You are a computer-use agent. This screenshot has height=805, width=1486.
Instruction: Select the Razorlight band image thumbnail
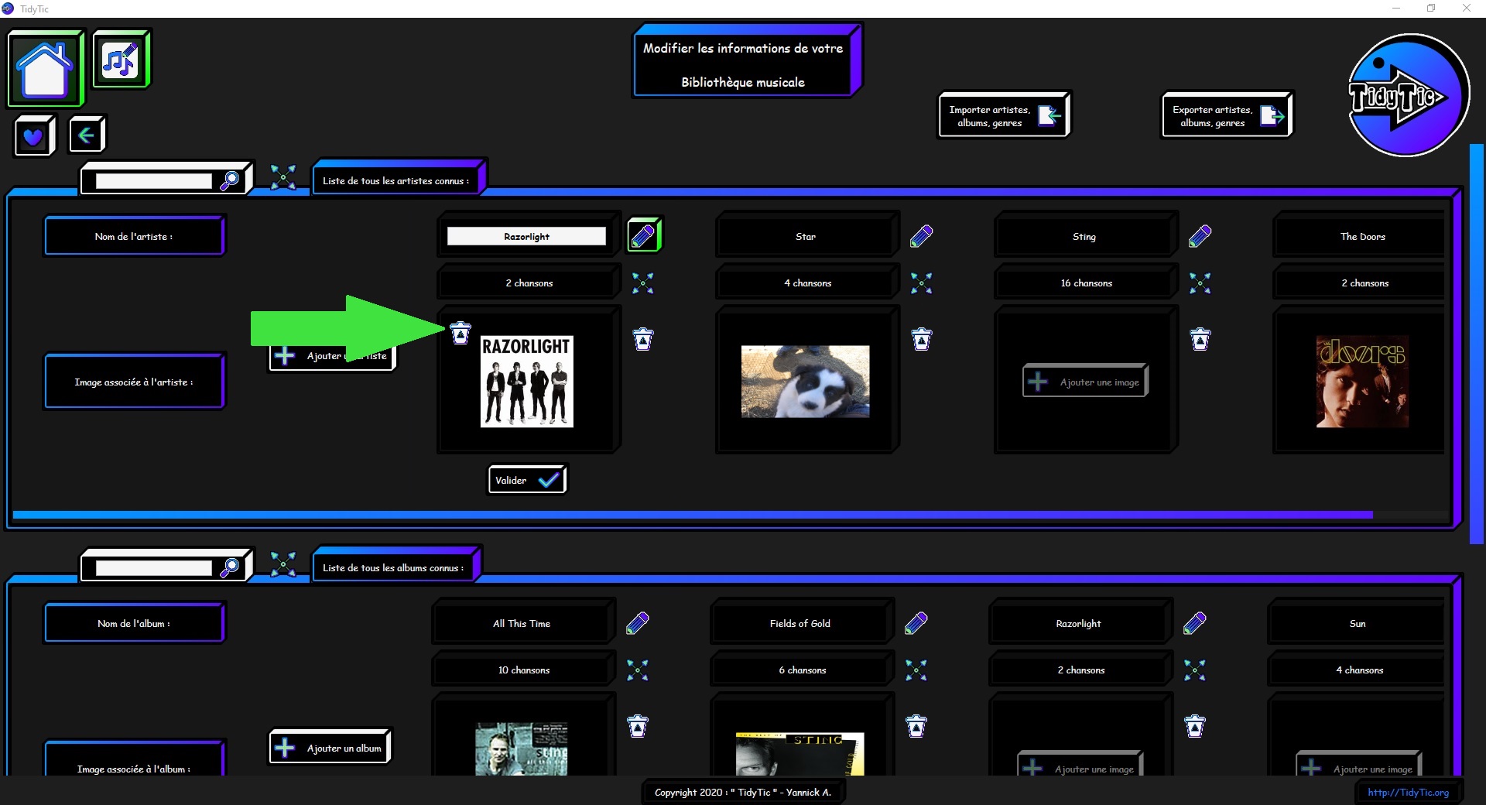pyautogui.click(x=527, y=381)
